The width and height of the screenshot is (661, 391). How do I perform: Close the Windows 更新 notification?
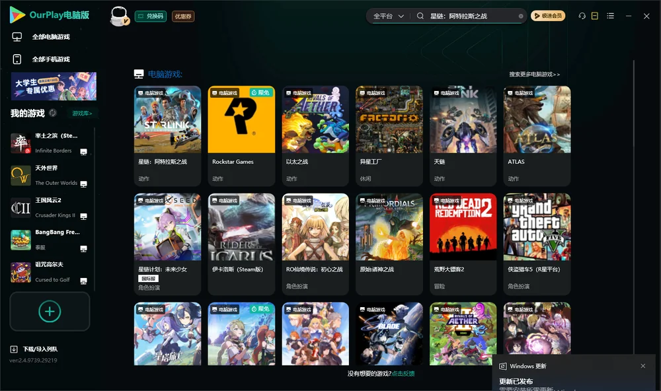pos(643,366)
